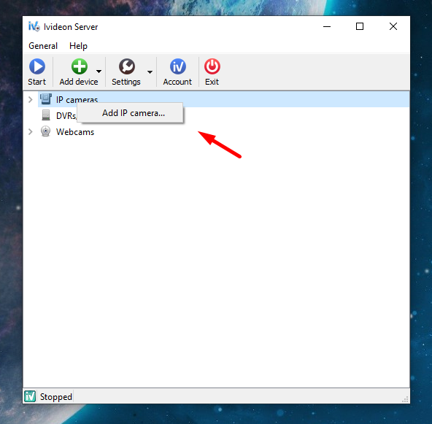The width and height of the screenshot is (432, 424).
Task: Click the Webcams row label
Action: click(75, 132)
